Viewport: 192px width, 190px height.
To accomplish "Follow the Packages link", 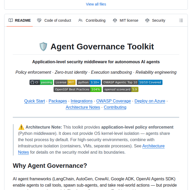I will pos(58,101).
